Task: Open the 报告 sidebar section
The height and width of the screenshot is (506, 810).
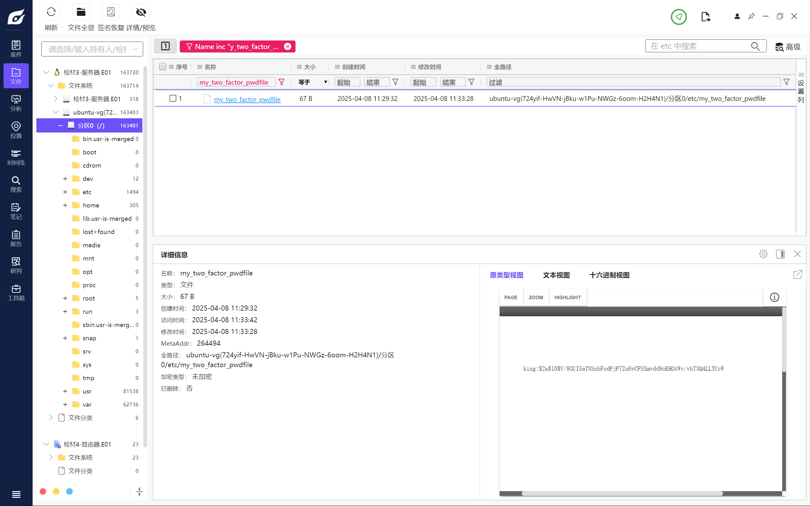Action: pyautogui.click(x=16, y=238)
